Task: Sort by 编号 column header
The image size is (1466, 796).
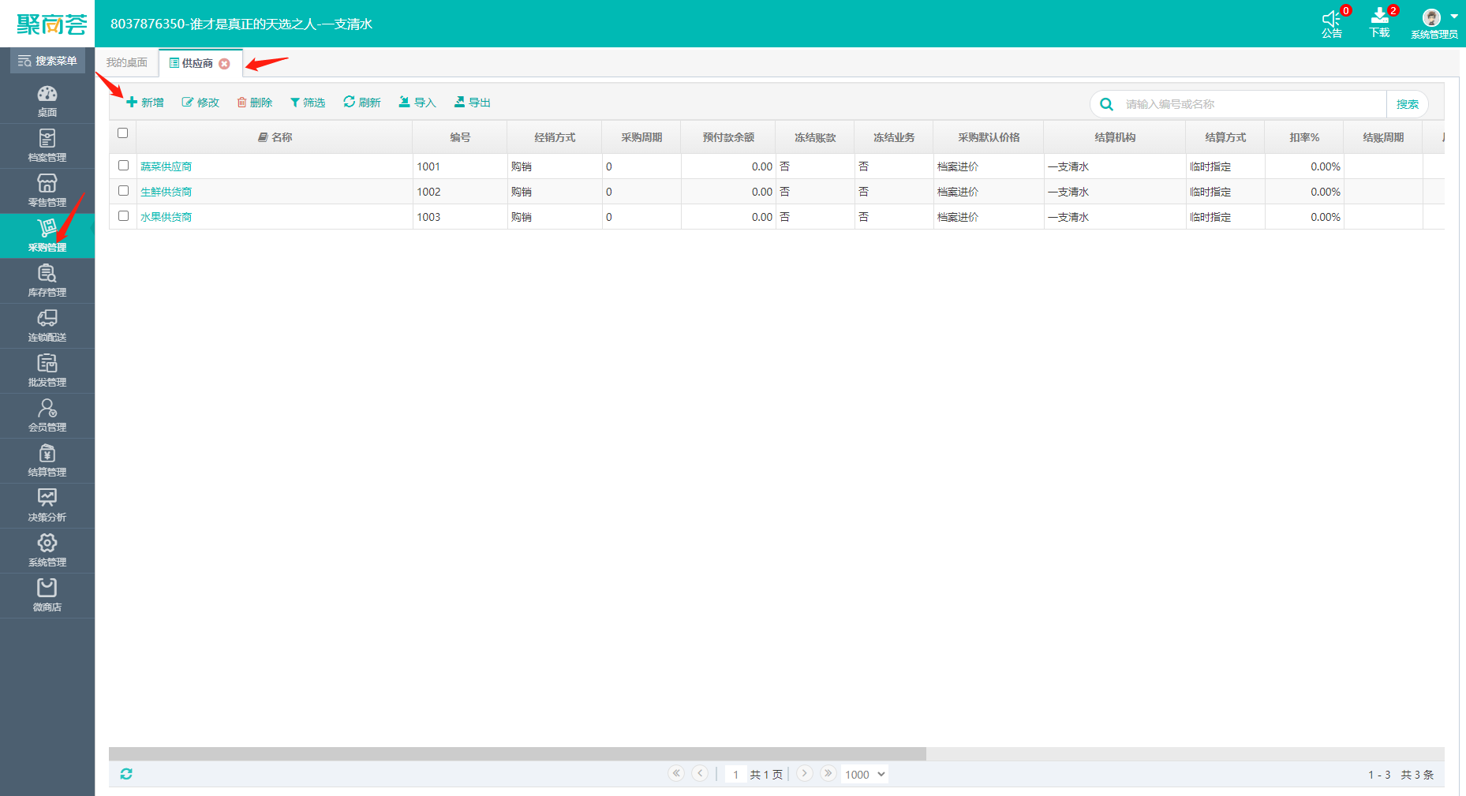Action: 460,137
